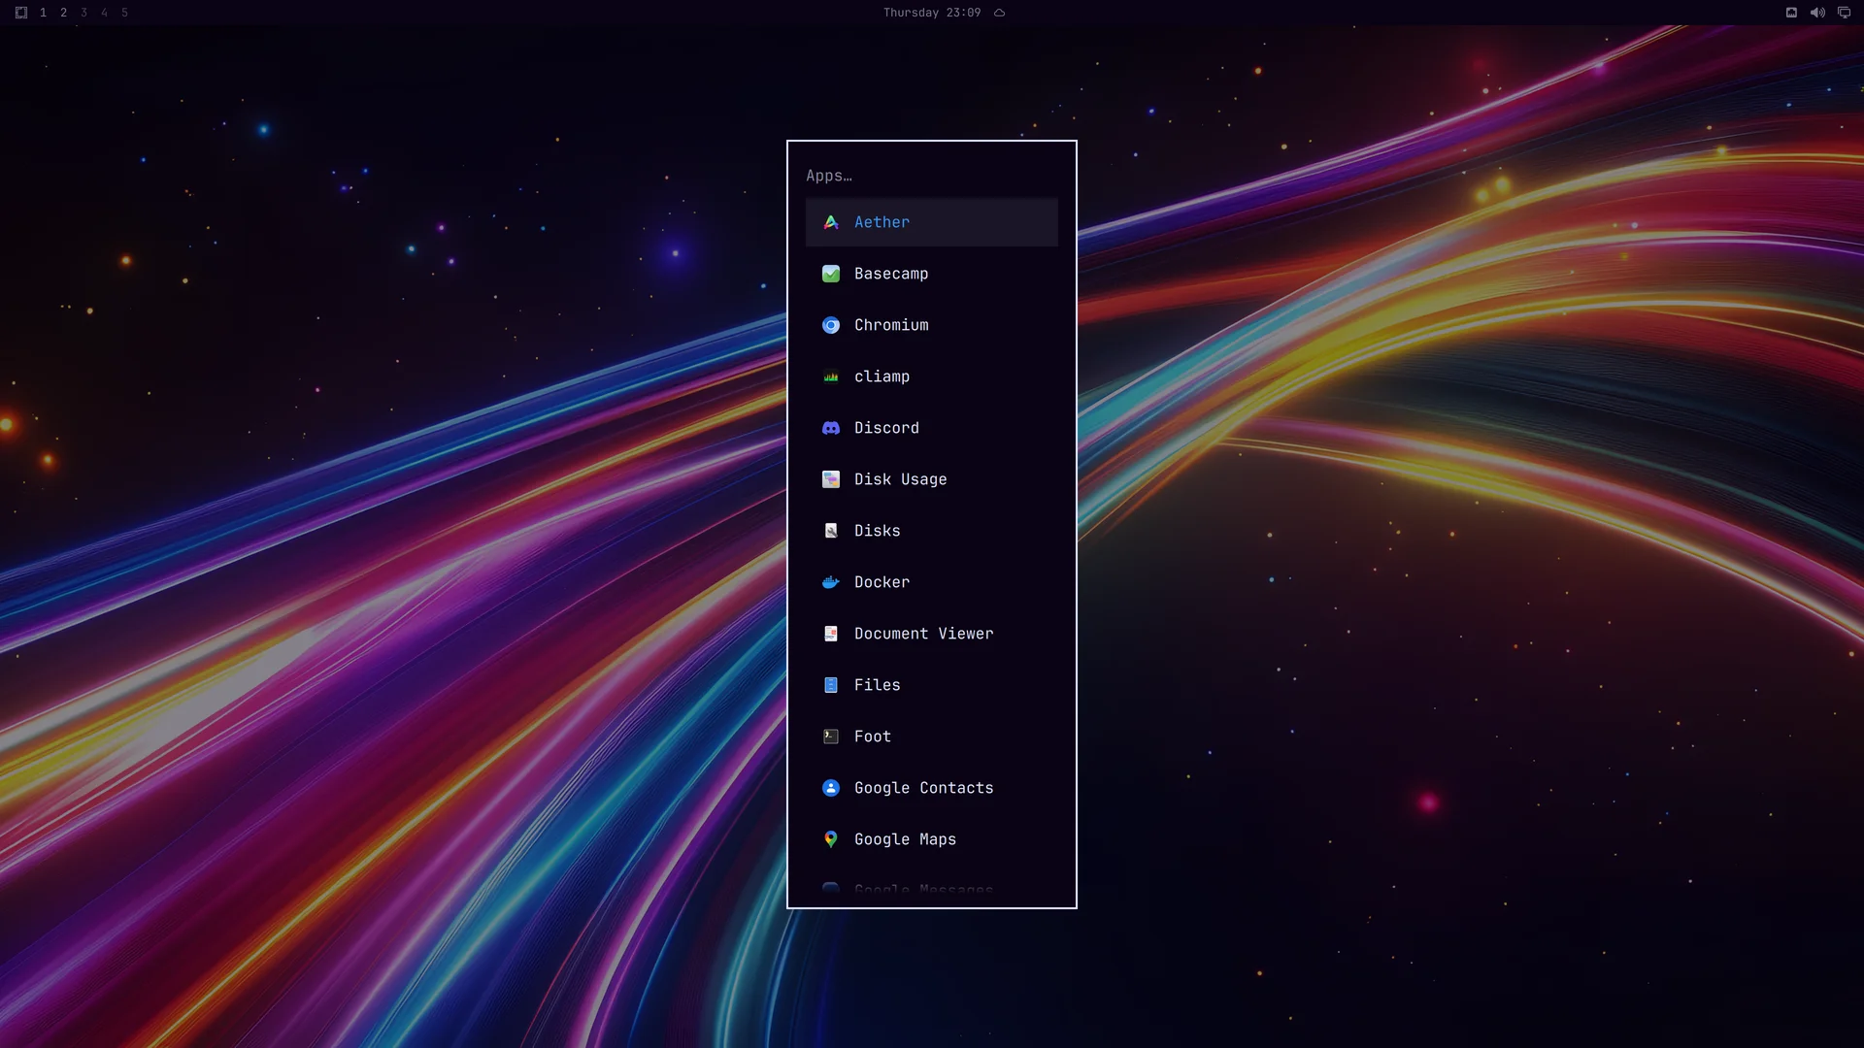Open the Chromium browser icon
This screenshot has width=1864, height=1048.
point(831,325)
